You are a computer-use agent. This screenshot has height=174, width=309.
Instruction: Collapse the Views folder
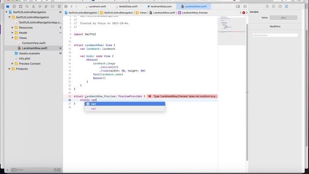12,38
